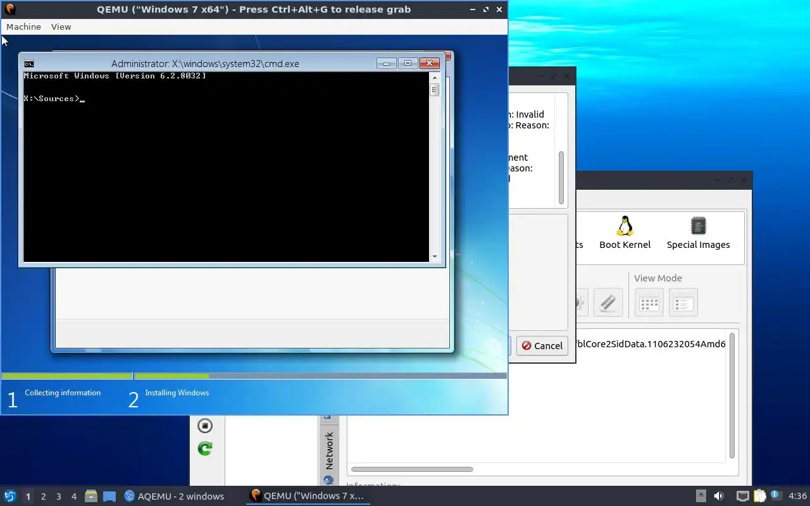
Task: Switch to workspace 1
Action: click(x=28, y=497)
